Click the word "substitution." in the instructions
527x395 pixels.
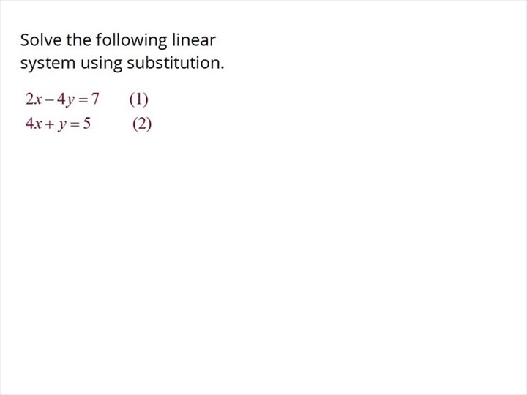click(x=176, y=64)
